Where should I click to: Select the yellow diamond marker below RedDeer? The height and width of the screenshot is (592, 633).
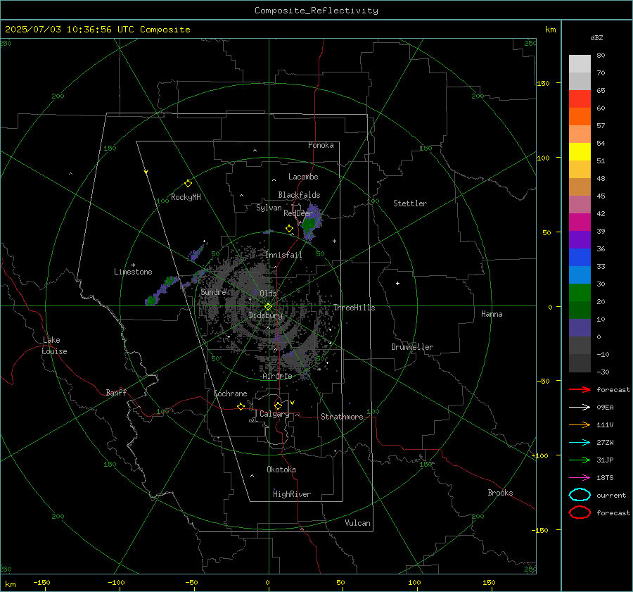[x=289, y=228]
